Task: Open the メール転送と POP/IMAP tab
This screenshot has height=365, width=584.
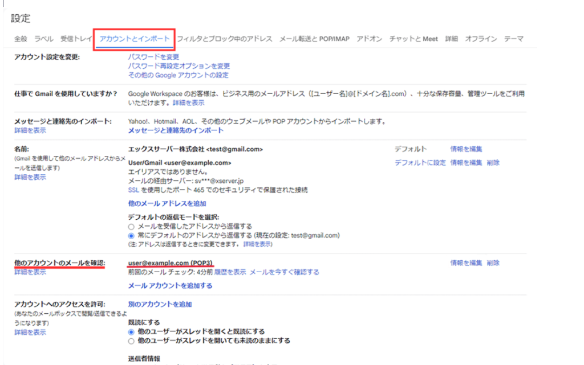Action: [314, 39]
